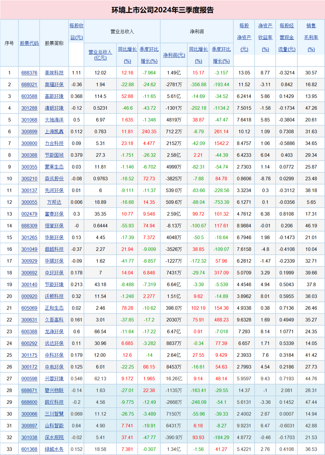Open 中电环保 stock link
325x455 pixels.
click(x=54, y=367)
